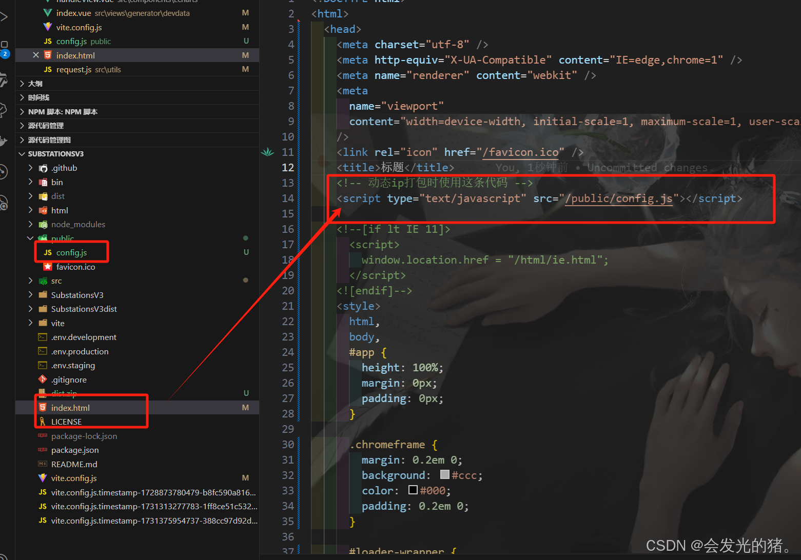The image size is (801, 560).
Task: Expand the vite folder chevron
Action: 30,323
